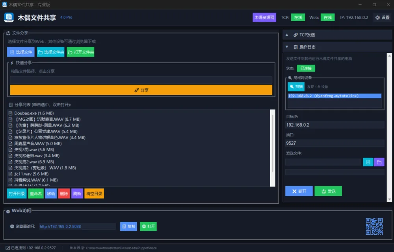Open the 设置 gear button
The image size is (394, 252).
[383, 18]
